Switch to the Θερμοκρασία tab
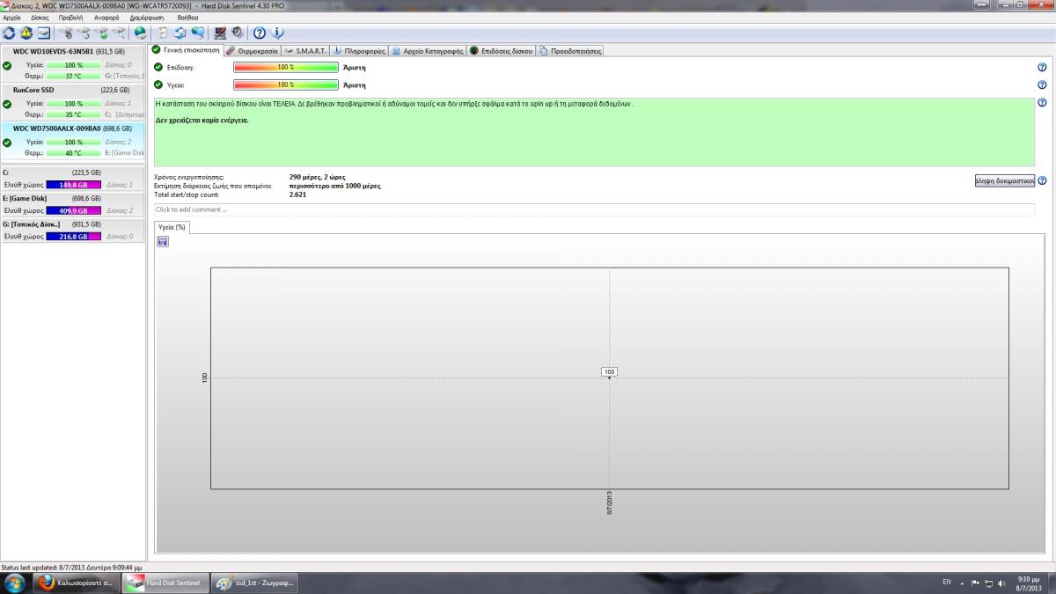1056x594 pixels. (252, 51)
